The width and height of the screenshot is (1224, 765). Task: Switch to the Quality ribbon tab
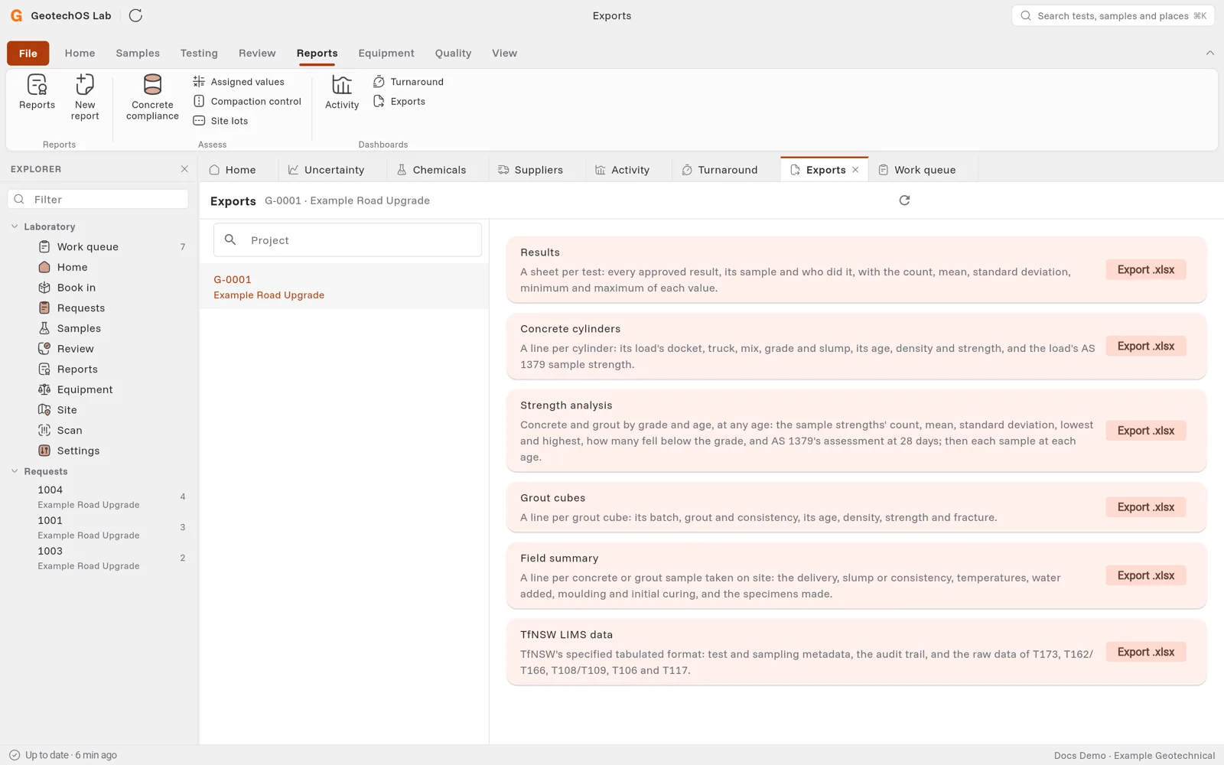pos(453,53)
